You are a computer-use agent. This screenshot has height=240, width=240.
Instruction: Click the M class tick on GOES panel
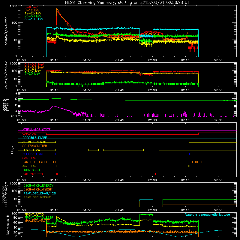(16, 94)
